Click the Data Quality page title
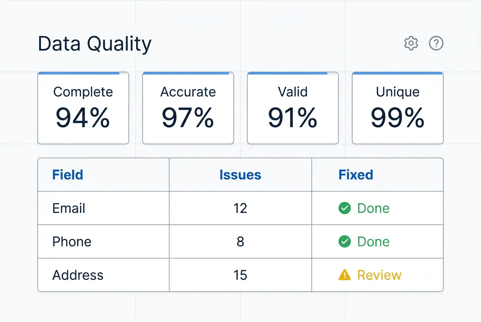 click(x=95, y=44)
